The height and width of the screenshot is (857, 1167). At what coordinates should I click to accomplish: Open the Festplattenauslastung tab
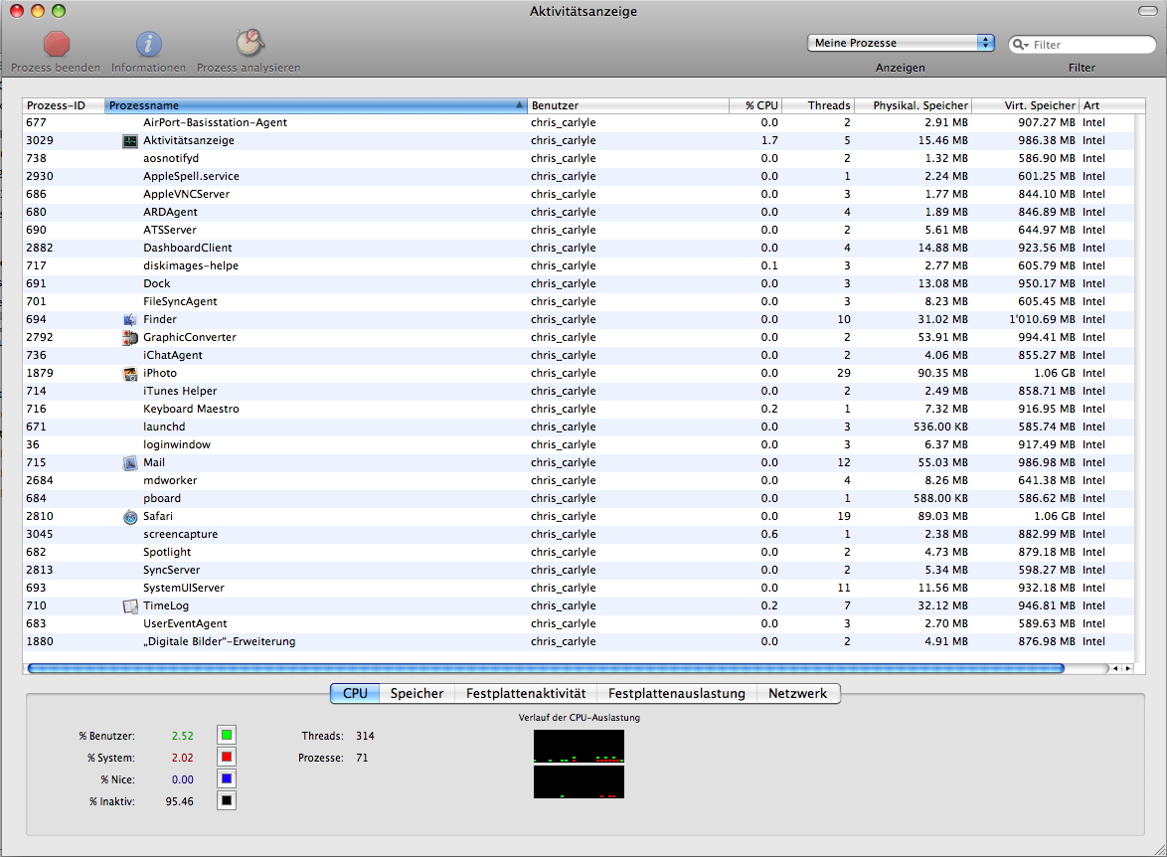click(x=677, y=693)
